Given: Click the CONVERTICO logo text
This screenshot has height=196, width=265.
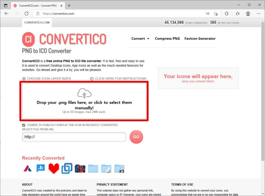Looking at the screenshot, I should (x=73, y=39).
